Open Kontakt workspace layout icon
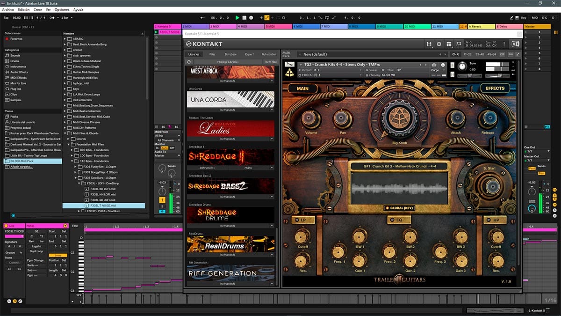 [449, 44]
